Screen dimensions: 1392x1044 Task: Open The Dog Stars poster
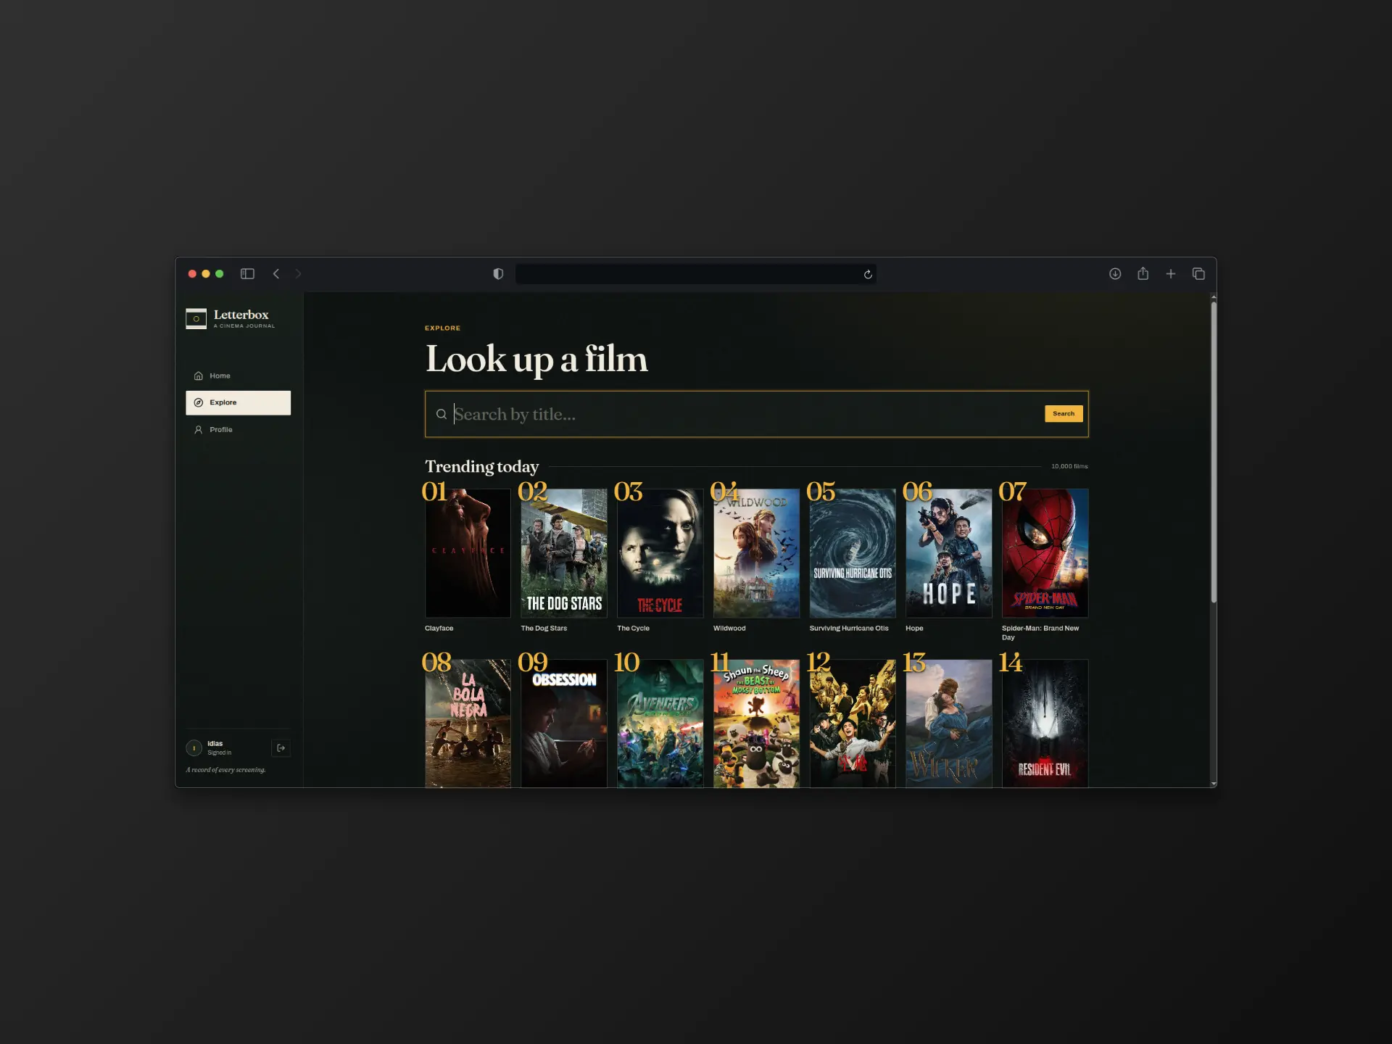563,553
